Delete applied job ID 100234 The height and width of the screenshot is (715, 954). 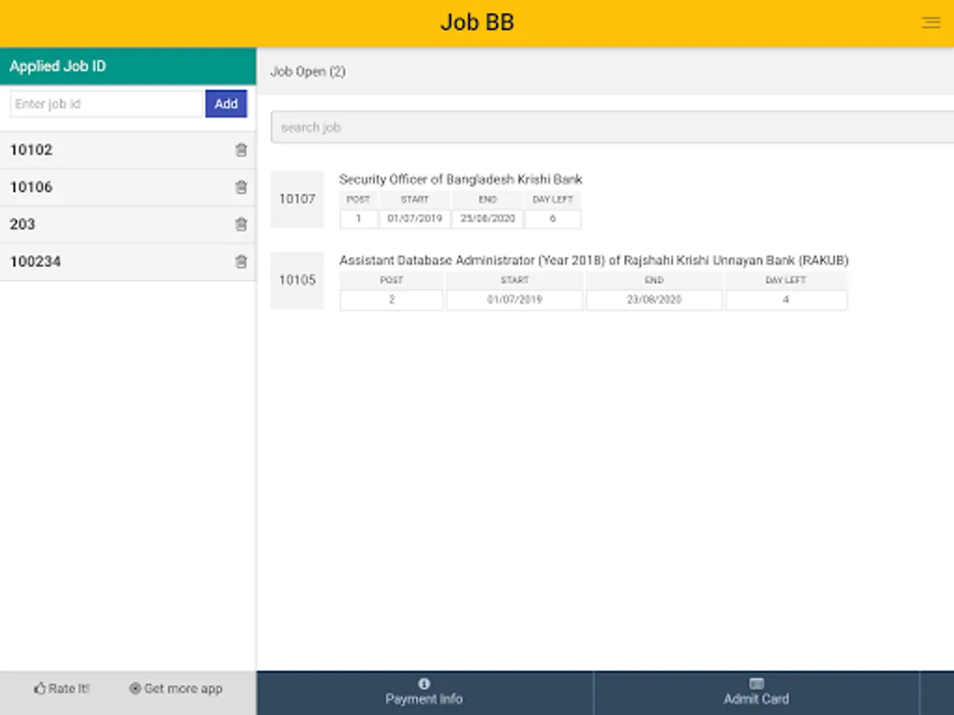[x=242, y=261]
